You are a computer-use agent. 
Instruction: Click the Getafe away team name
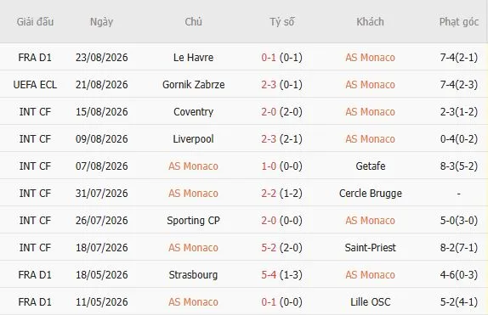coord(371,166)
